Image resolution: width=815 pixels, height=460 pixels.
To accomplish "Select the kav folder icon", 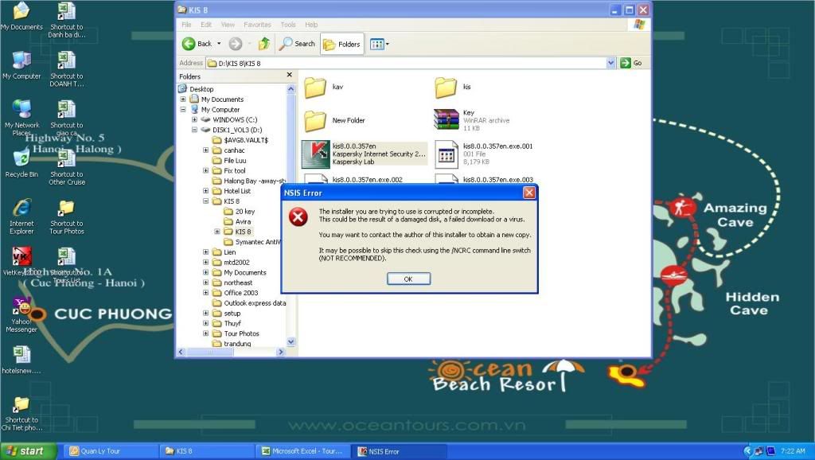I will [x=315, y=88].
